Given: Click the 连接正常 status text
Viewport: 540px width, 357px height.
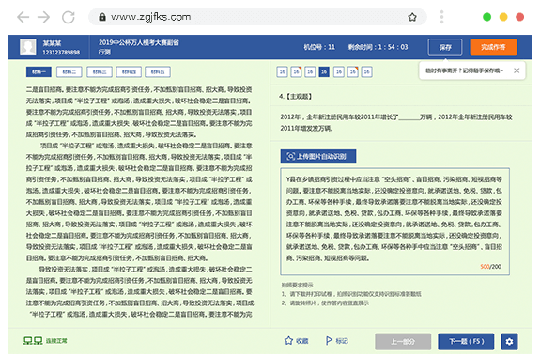Looking at the screenshot, I should (x=56, y=341).
